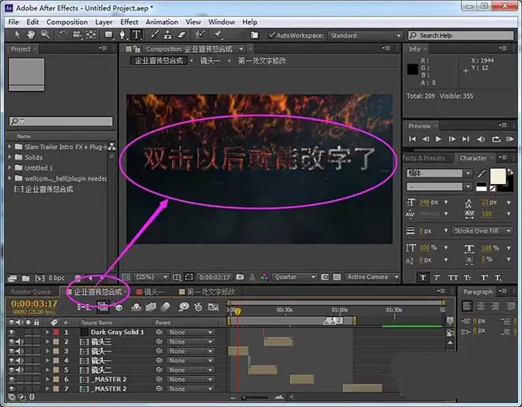Expand the Solids folder in Project

pos(10,157)
